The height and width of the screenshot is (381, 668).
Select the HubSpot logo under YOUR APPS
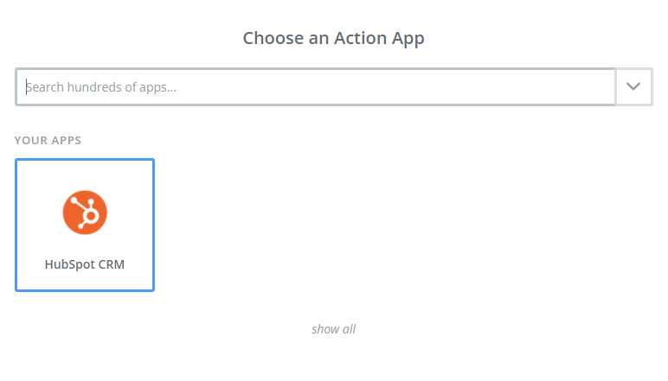(85, 213)
